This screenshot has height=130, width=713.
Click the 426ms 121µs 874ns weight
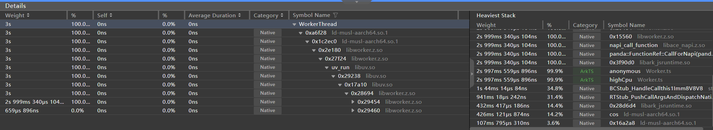[x=503, y=114]
